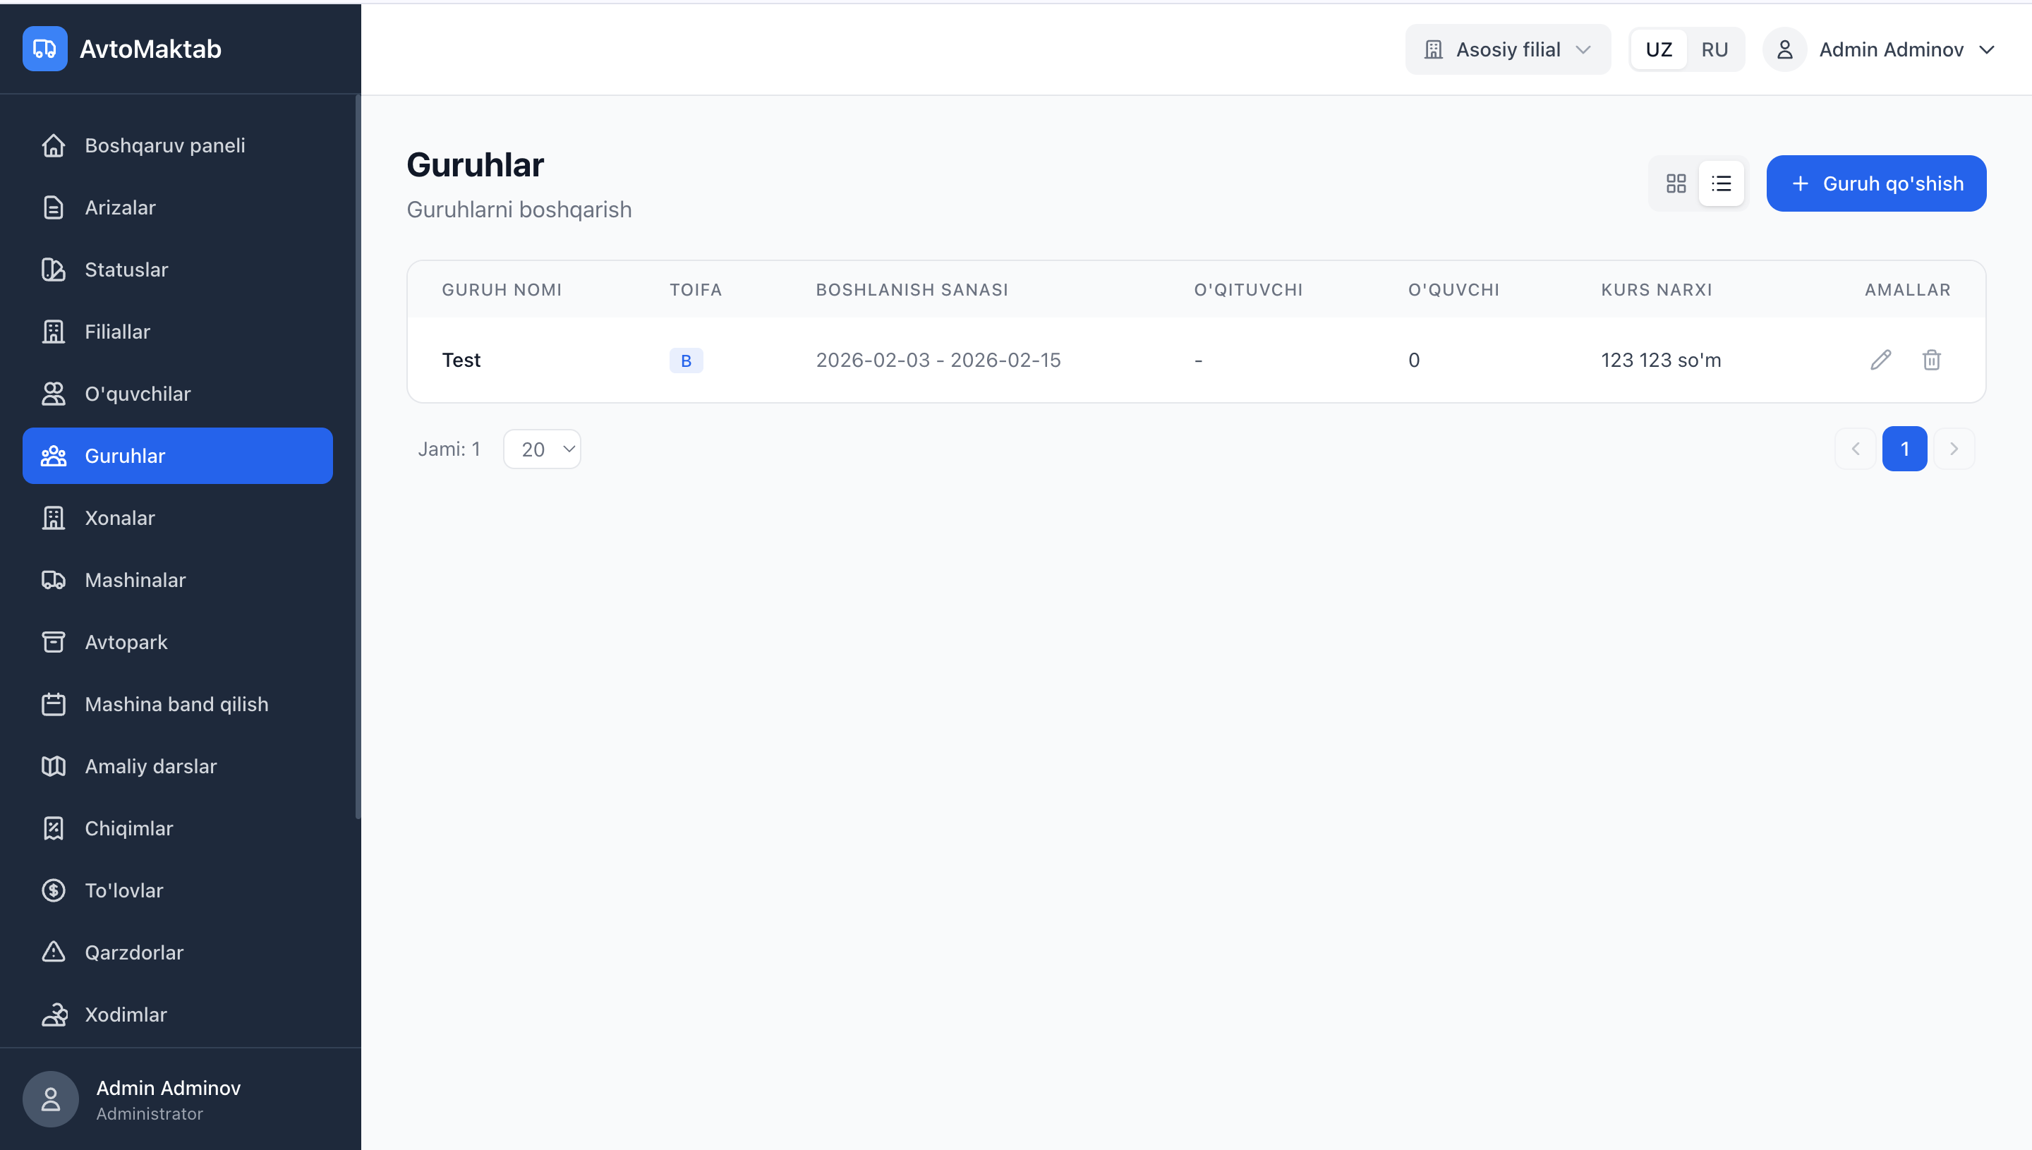Go to pagination page 1
This screenshot has height=1150, width=2032.
pos(1904,449)
